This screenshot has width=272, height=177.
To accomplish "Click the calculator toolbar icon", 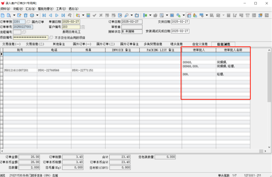I will click(88, 15).
